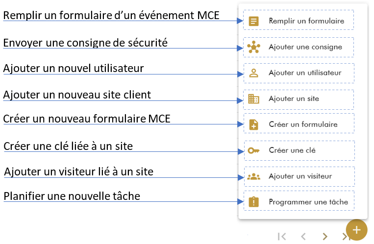
Task: Click the building icon beside Ajouter un site
Action: (253, 99)
